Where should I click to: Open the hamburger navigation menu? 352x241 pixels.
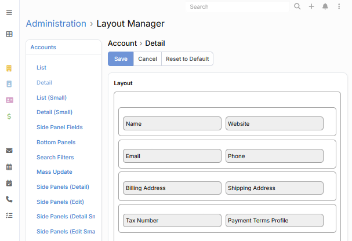click(x=9, y=13)
